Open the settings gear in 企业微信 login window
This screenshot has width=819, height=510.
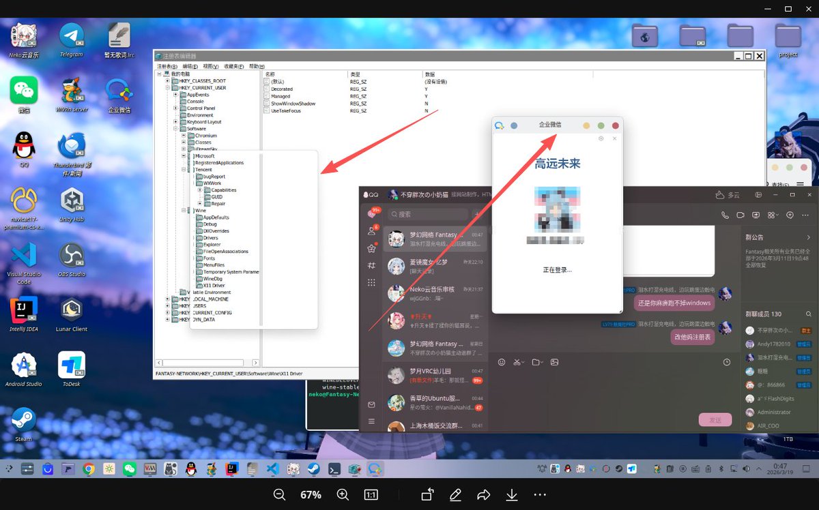(601, 138)
